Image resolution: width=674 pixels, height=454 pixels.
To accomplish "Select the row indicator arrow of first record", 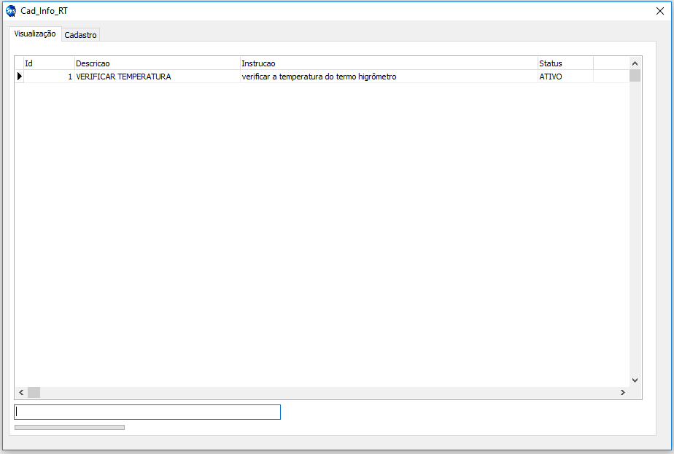I will pyautogui.click(x=20, y=77).
